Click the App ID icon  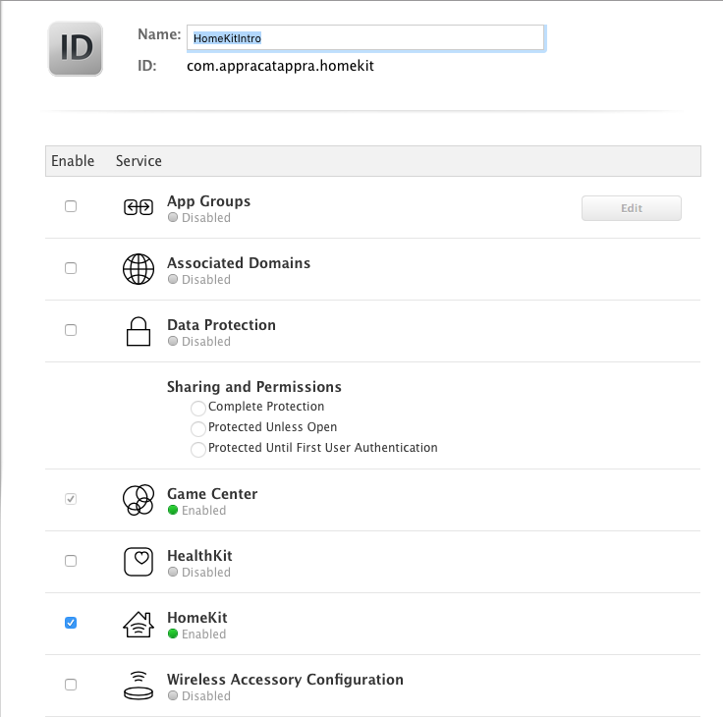[x=76, y=48]
